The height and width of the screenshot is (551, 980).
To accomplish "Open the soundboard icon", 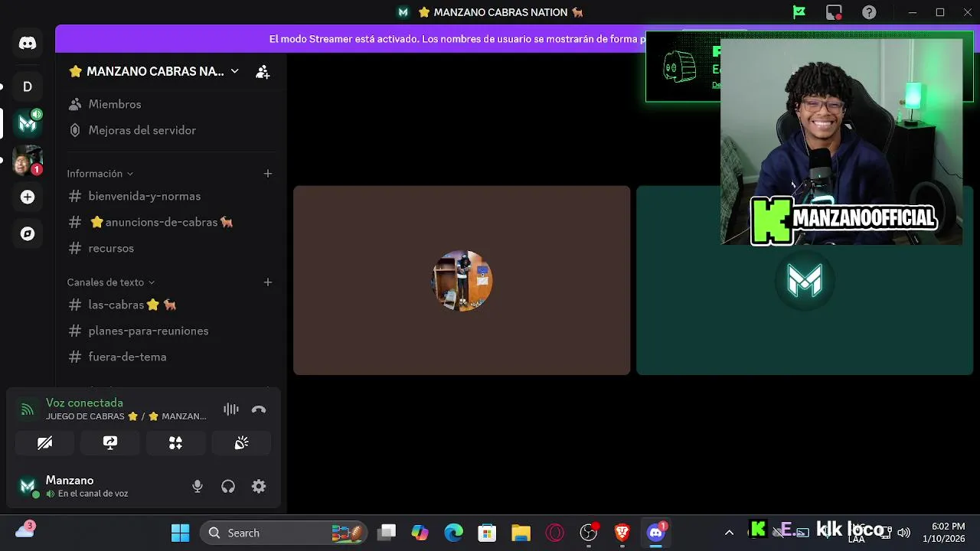I will coord(241,443).
